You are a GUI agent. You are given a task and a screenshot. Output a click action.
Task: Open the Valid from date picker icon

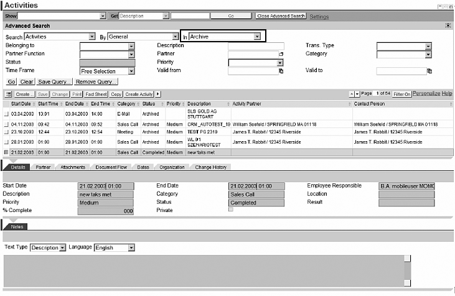coord(281,72)
